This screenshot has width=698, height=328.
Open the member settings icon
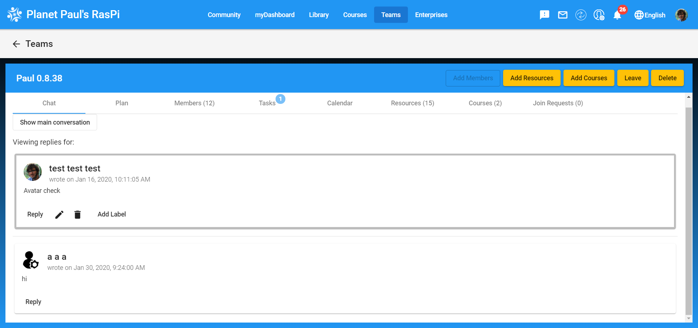click(599, 15)
